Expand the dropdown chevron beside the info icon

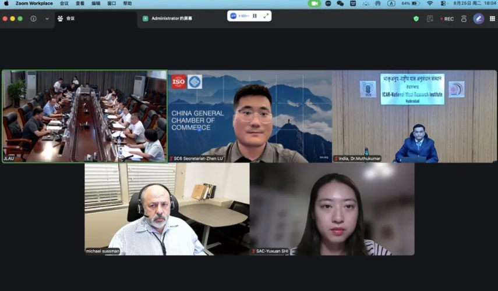point(47,19)
